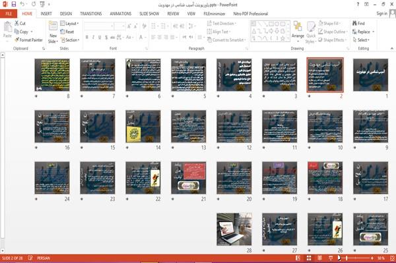The image size is (396, 263).
Task: Add a New Slide
Action: tap(53, 33)
